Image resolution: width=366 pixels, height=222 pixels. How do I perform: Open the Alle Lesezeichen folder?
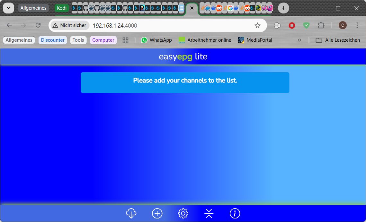click(x=338, y=40)
